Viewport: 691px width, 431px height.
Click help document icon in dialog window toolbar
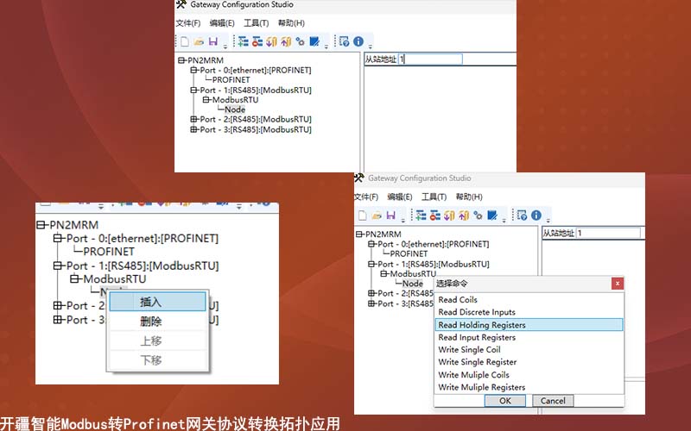pos(522,215)
